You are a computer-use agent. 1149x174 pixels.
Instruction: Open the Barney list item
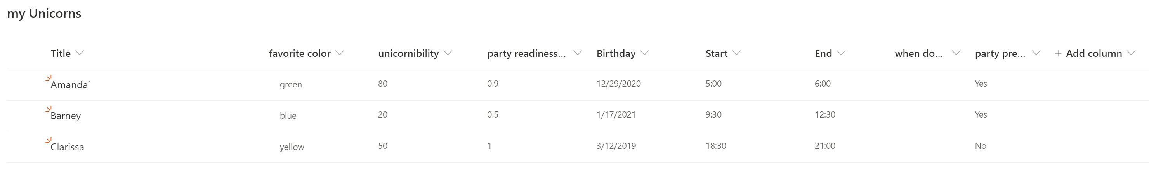(66, 116)
